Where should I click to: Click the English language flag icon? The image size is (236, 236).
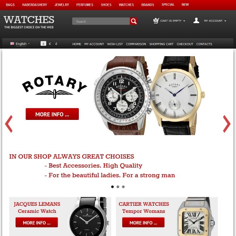12,43
